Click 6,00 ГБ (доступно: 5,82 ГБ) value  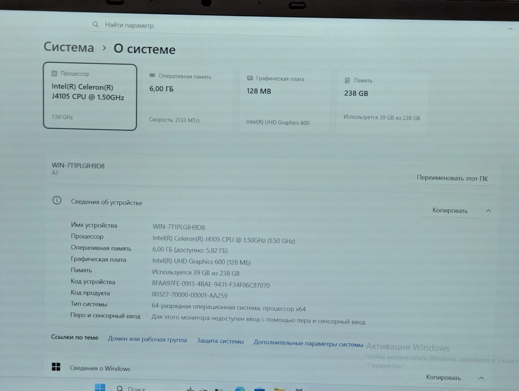click(x=190, y=250)
